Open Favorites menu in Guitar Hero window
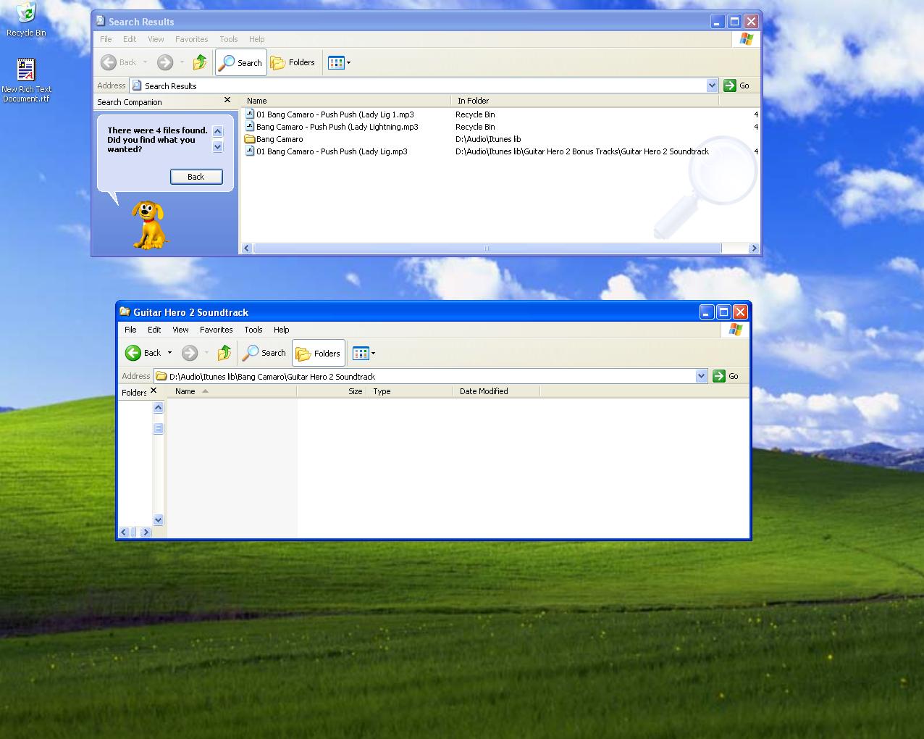The image size is (924, 739). point(217,330)
